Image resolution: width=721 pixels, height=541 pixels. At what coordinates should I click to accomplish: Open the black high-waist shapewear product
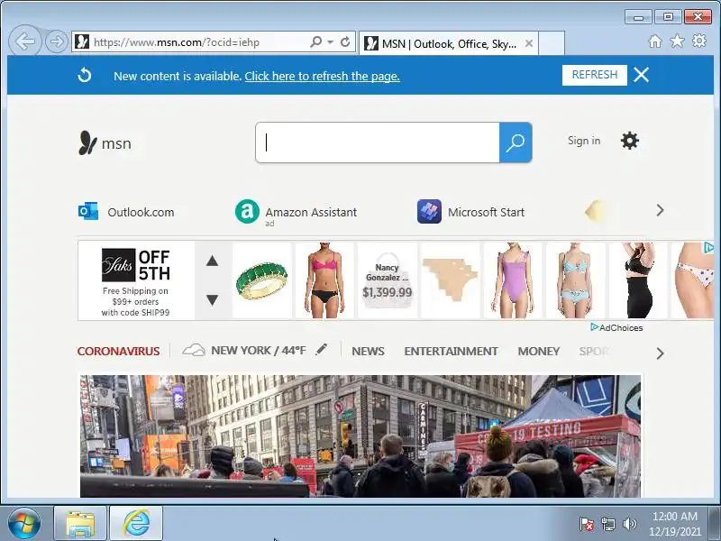[638, 280]
